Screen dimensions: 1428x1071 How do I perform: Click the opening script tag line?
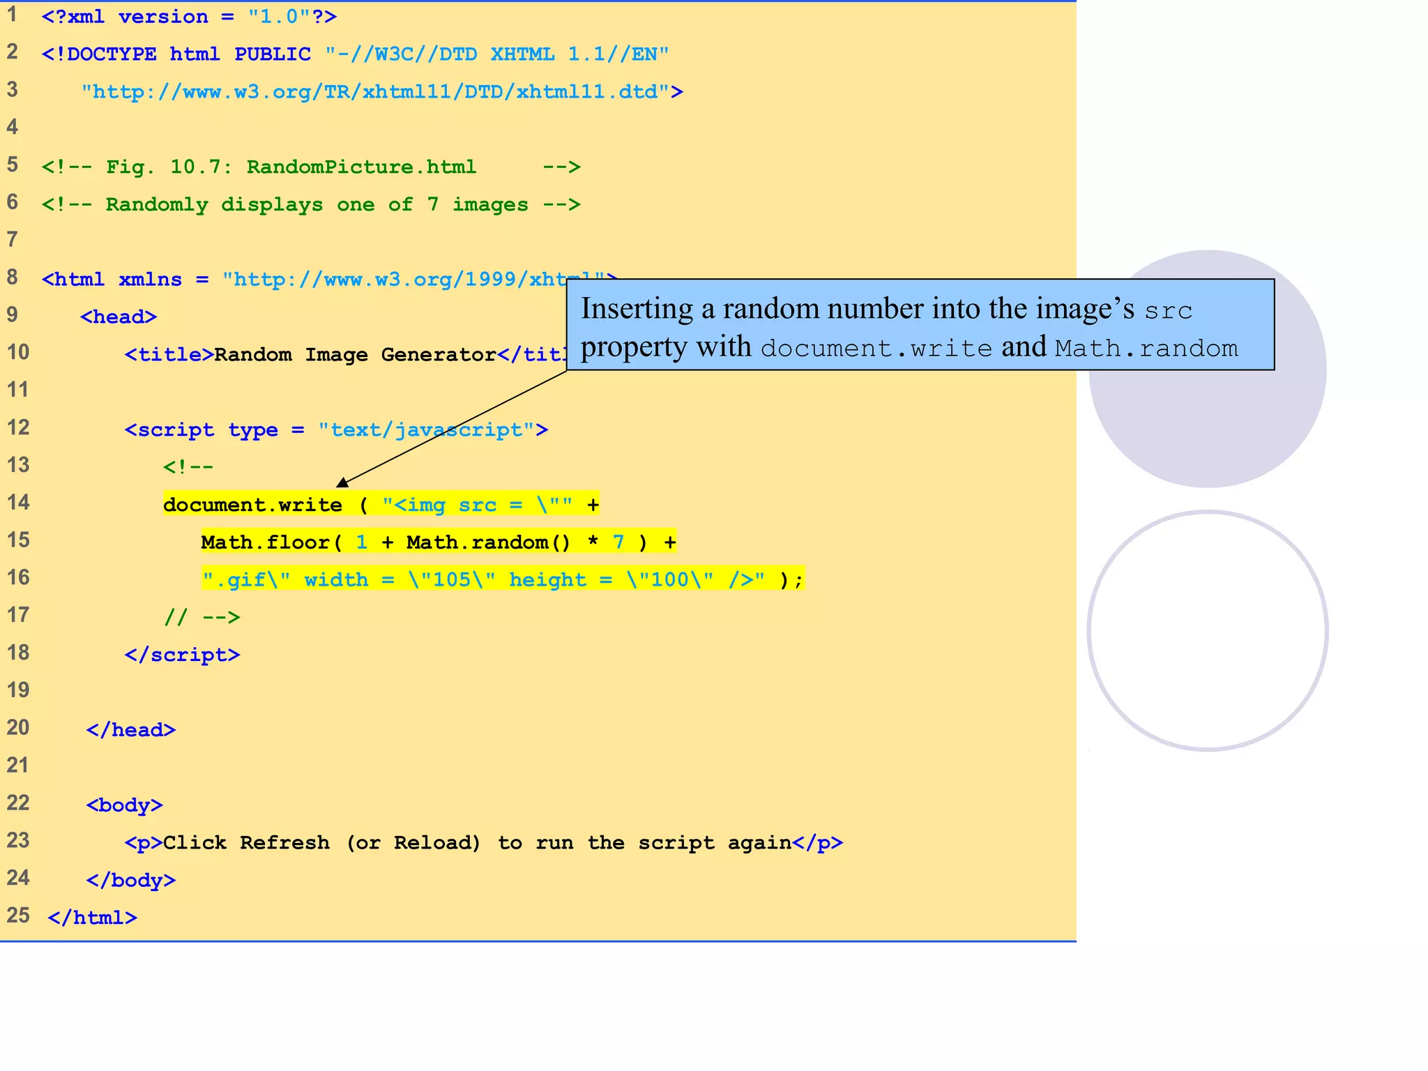tap(336, 430)
